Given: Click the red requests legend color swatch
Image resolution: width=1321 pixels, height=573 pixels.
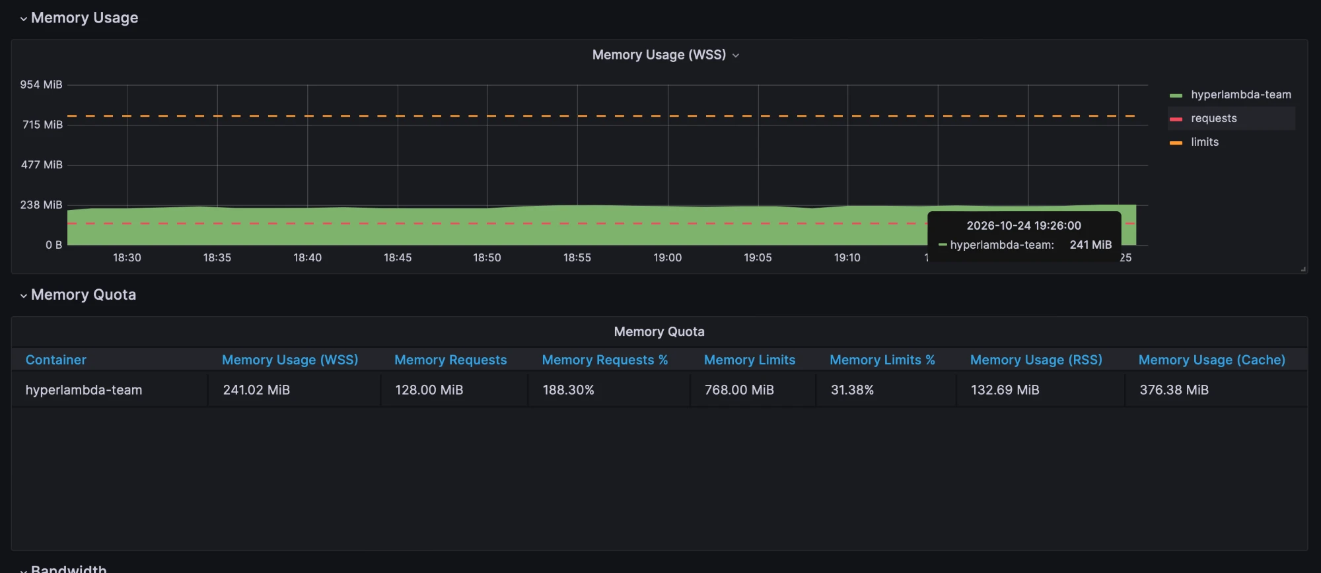Looking at the screenshot, I should [1176, 119].
